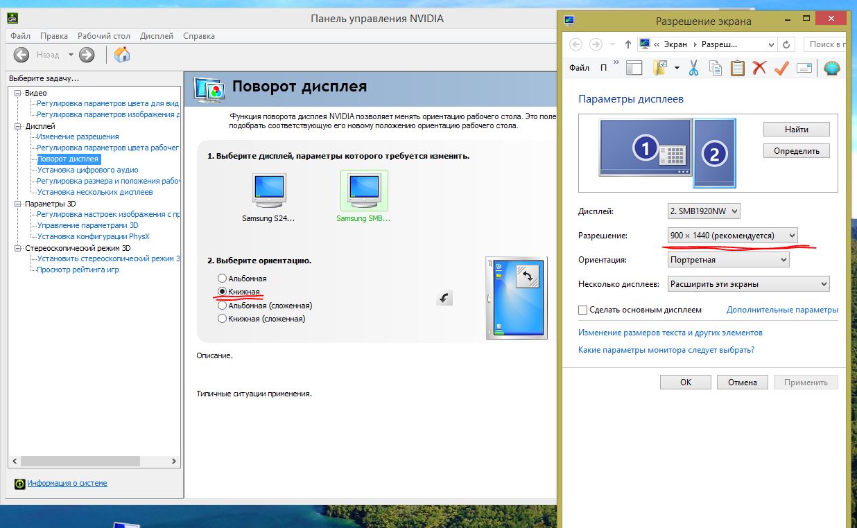
Task: Click monitor icon in the address bar
Action: point(645,44)
